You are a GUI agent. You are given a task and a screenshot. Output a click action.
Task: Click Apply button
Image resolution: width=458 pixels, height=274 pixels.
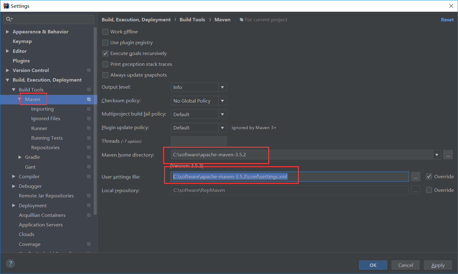[x=438, y=265]
